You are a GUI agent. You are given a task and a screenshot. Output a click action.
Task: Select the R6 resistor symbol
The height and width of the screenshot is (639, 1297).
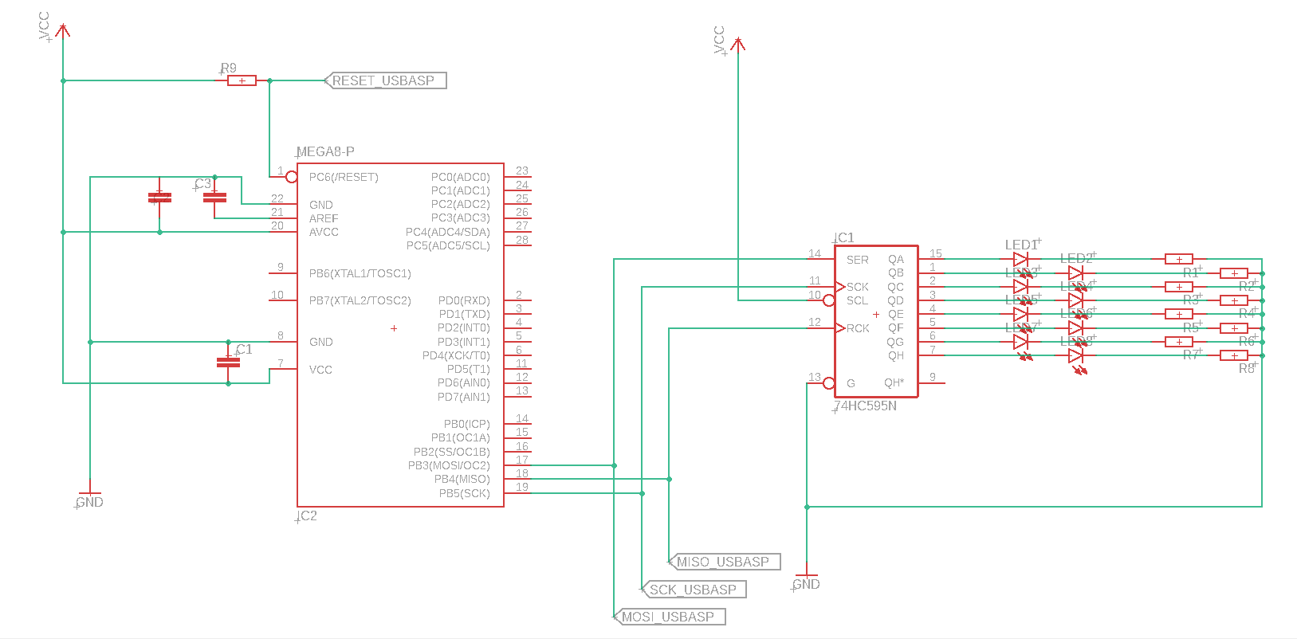coord(1234,327)
